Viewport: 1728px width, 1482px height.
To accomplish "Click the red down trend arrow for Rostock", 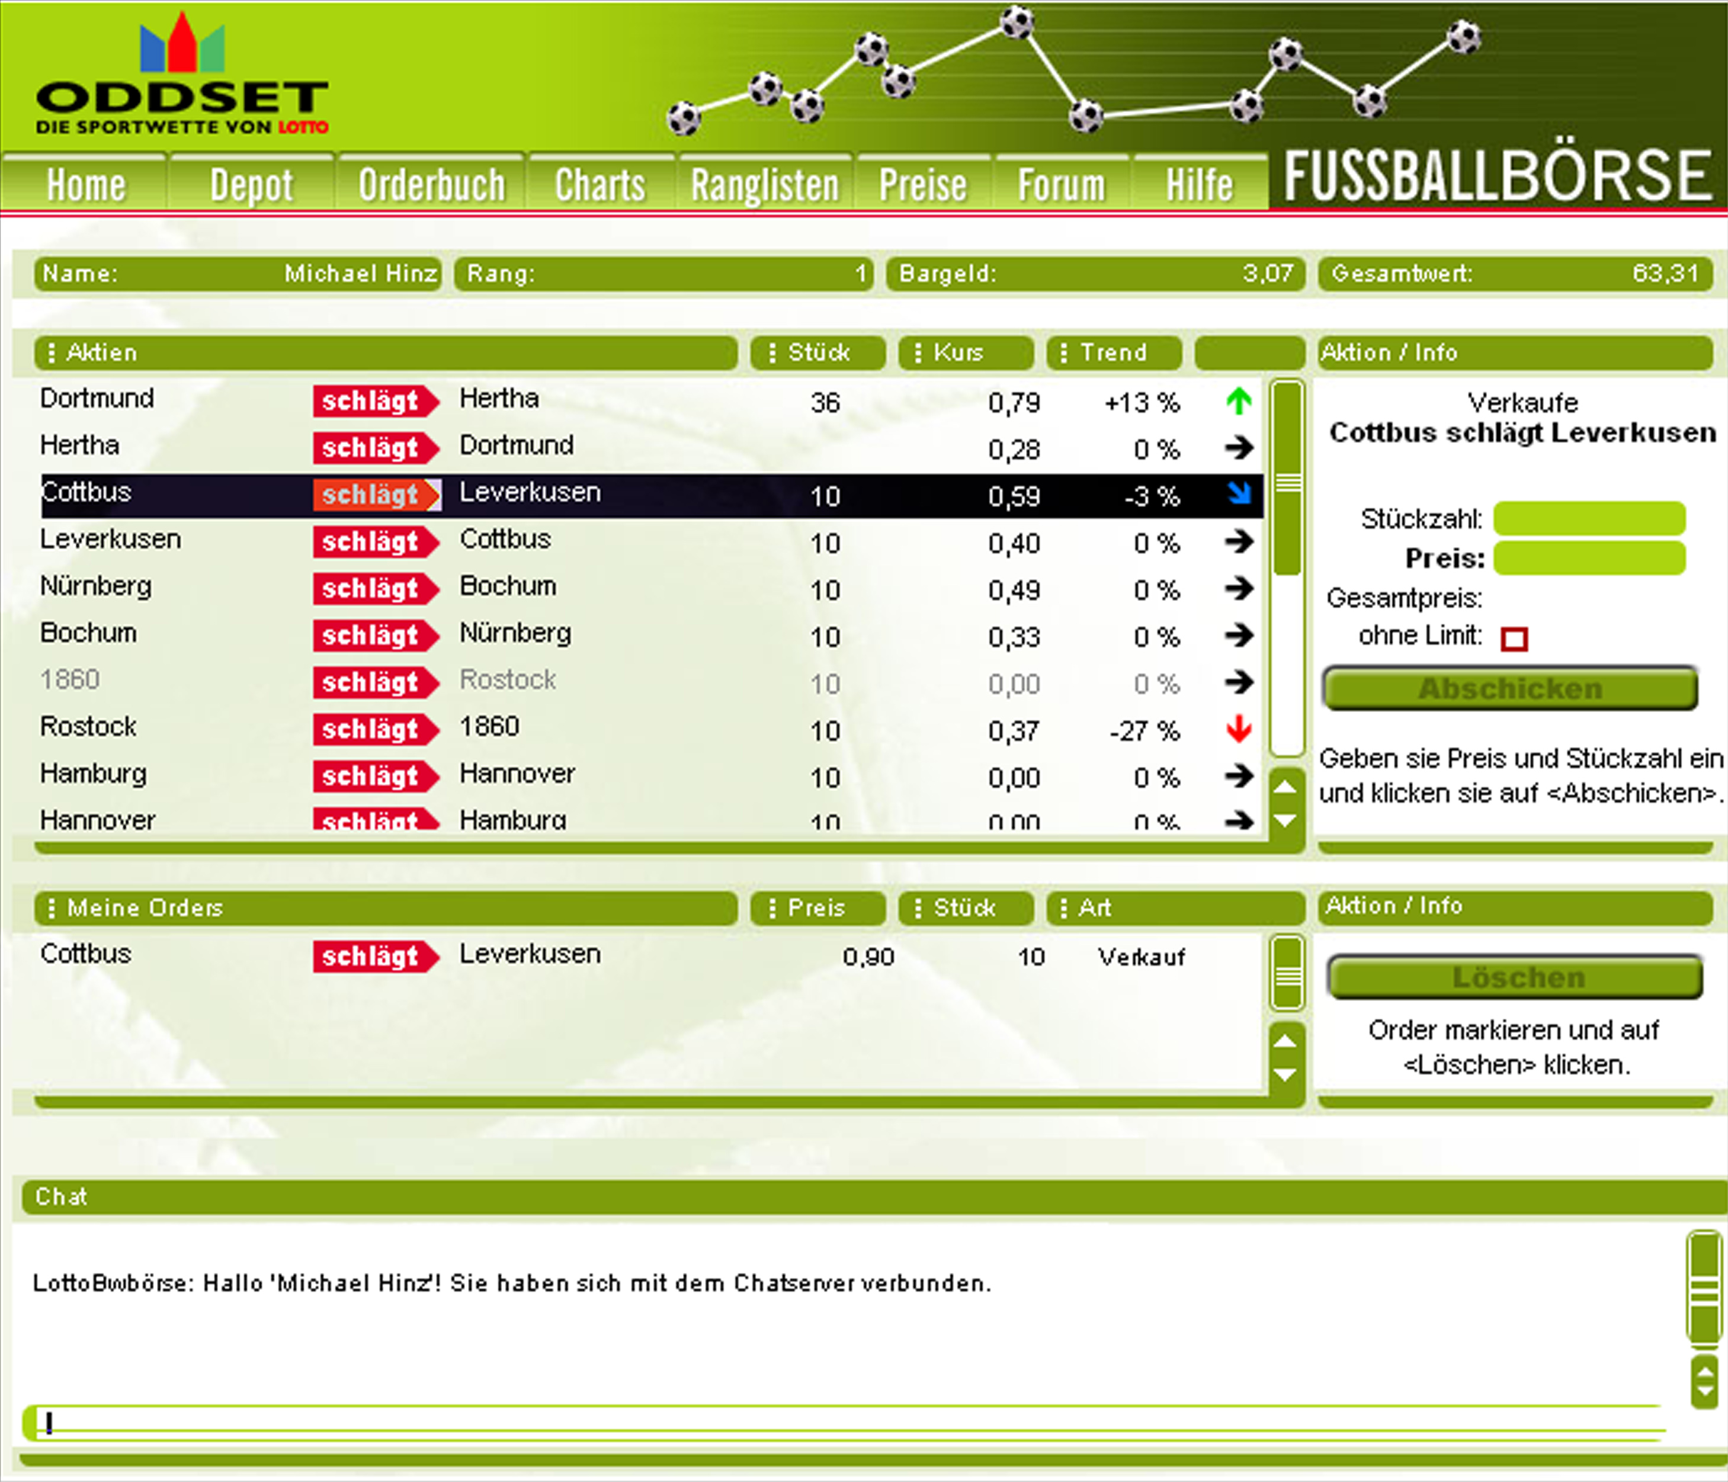I will coord(1239,729).
